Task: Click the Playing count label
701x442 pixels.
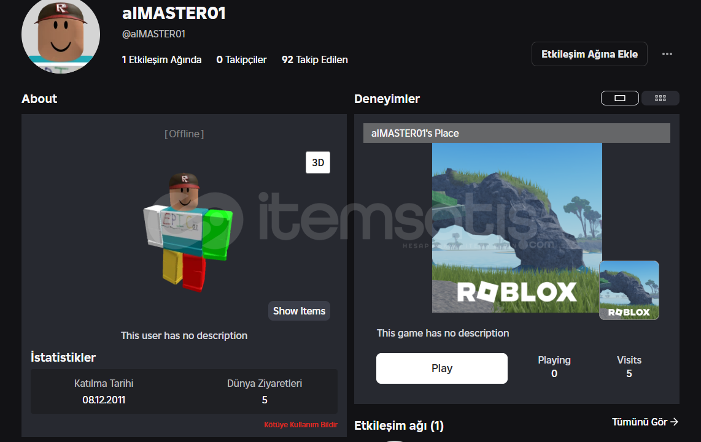Action: 554,360
